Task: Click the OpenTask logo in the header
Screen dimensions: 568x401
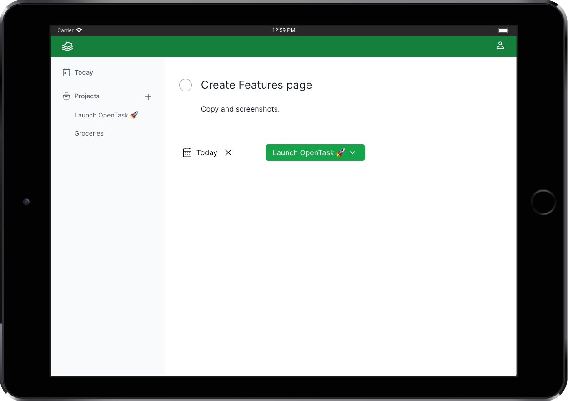Action: click(x=67, y=46)
